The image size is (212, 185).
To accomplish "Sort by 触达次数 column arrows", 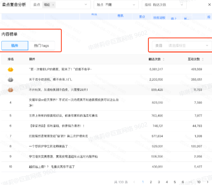I will point(163,59).
